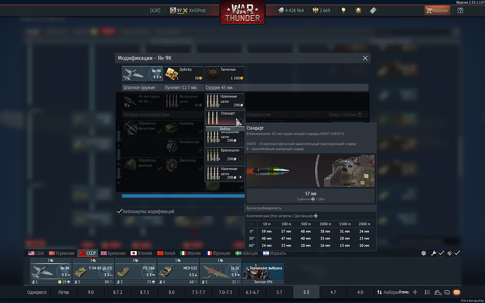Image resolution: width=485 pixels, height=303 pixels.
Task: Expand the 45 mm Наземные цели belt dropdown
Action: [225, 100]
